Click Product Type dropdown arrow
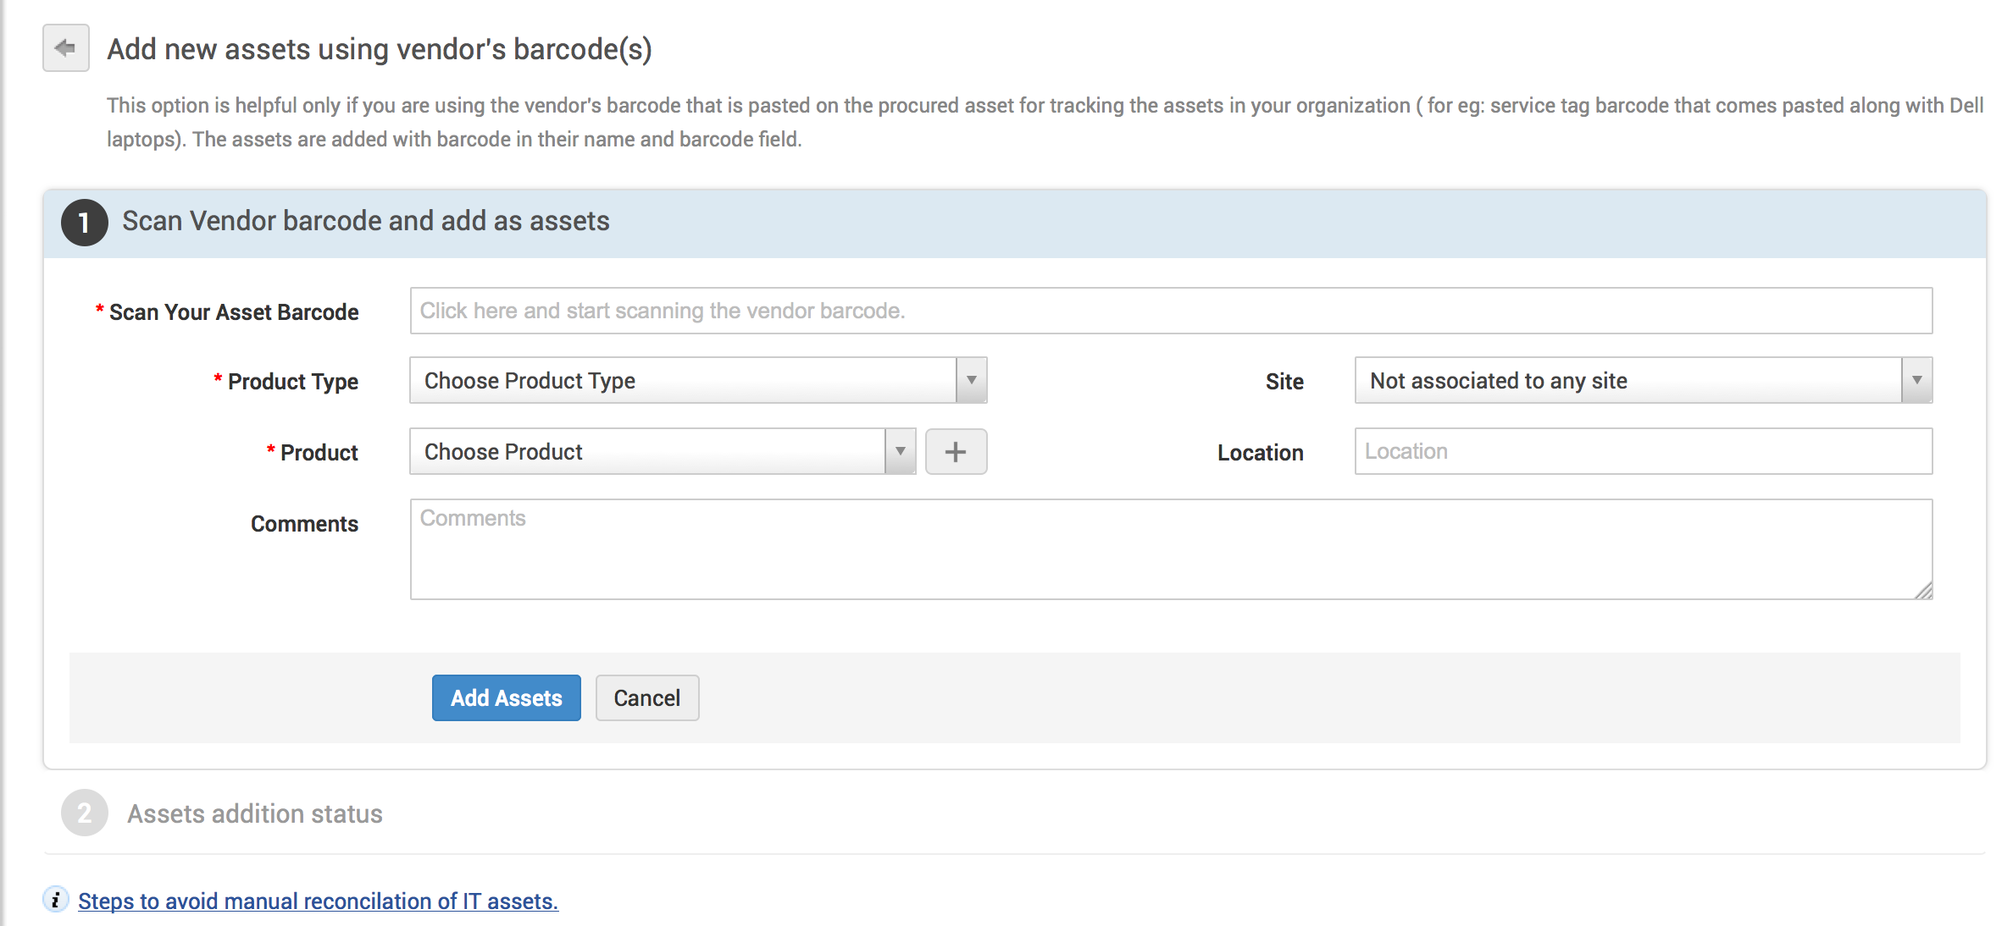The width and height of the screenshot is (2013, 926). tap(972, 381)
